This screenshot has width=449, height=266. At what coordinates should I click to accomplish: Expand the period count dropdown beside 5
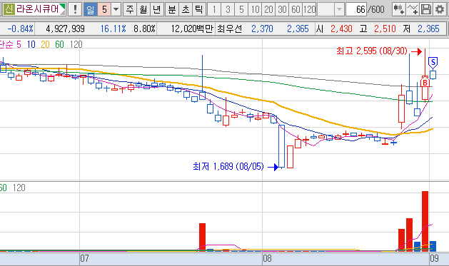point(116,9)
